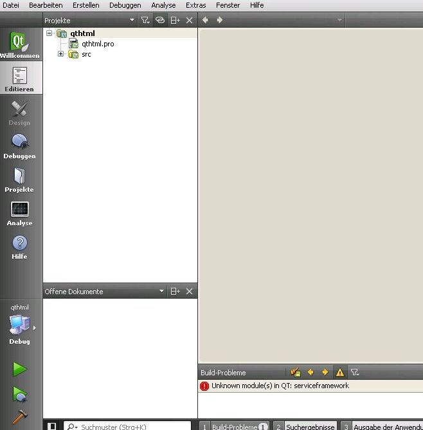423x430 pixels.
Task: Build the project with the hammer icon
Action: pos(20,417)
